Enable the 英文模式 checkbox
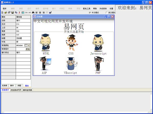This screenshot has width=153, height=114. 107,12
